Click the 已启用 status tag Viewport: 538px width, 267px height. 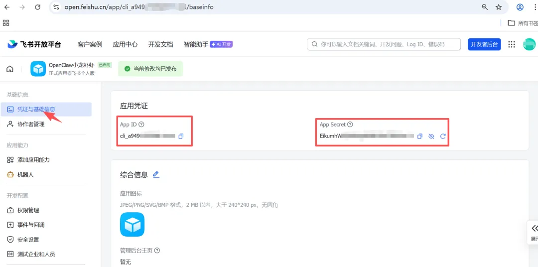(104, 65)
